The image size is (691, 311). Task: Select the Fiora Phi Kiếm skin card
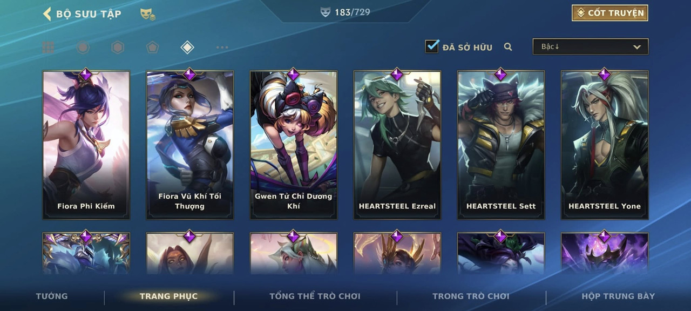86,145
